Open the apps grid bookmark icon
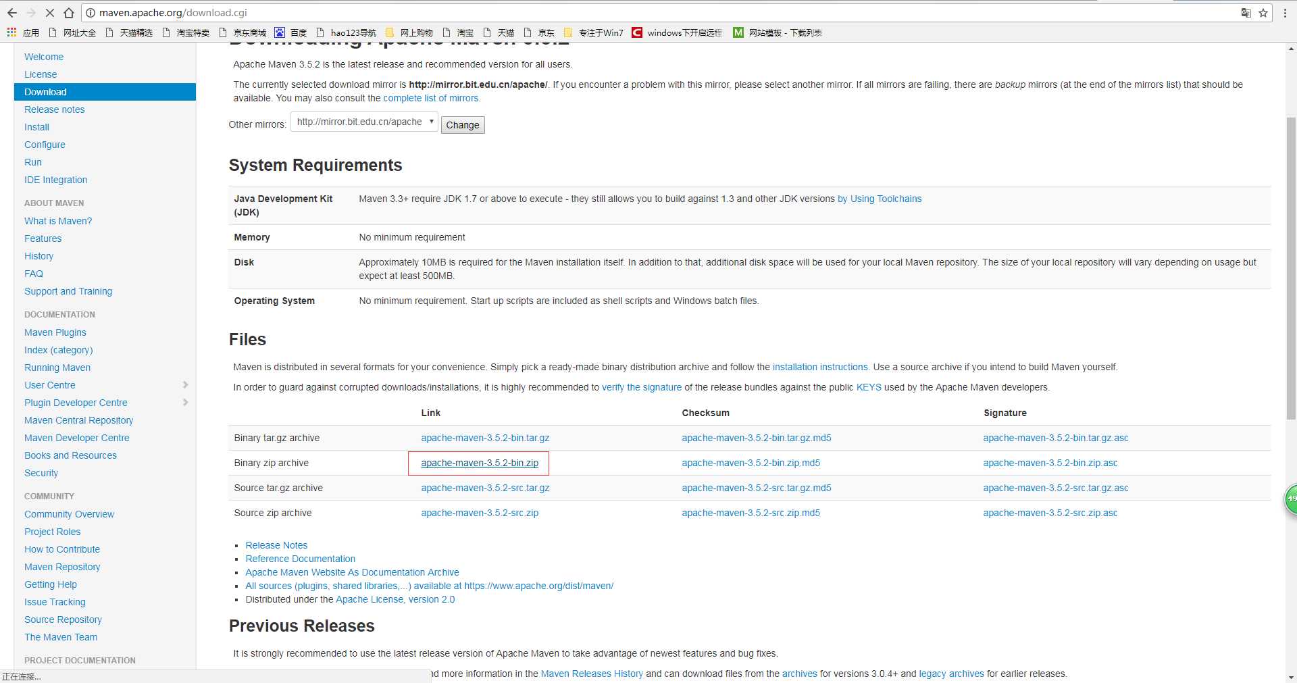The width and height of the screenshot is (1297, 683). coord(11,32)
